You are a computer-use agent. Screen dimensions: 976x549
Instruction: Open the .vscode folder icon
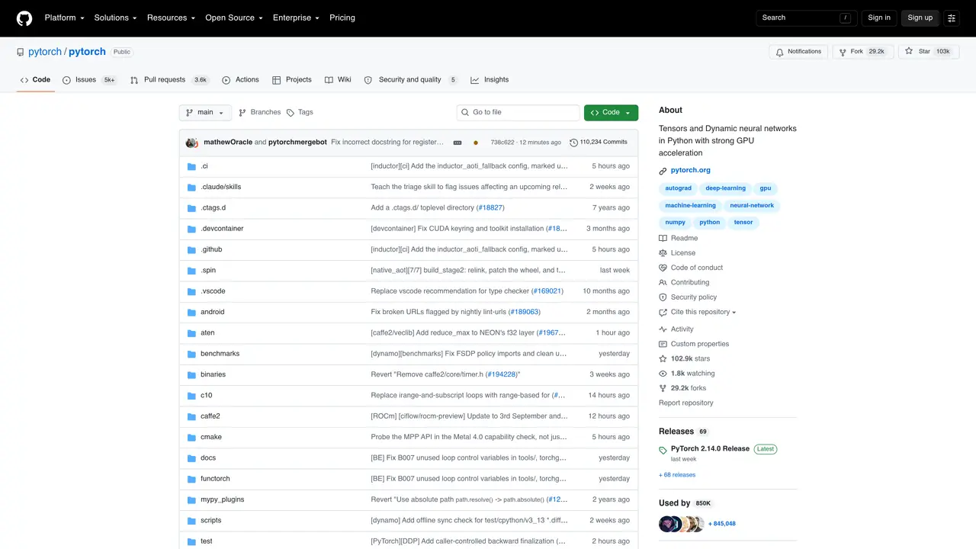pos(192,291)
